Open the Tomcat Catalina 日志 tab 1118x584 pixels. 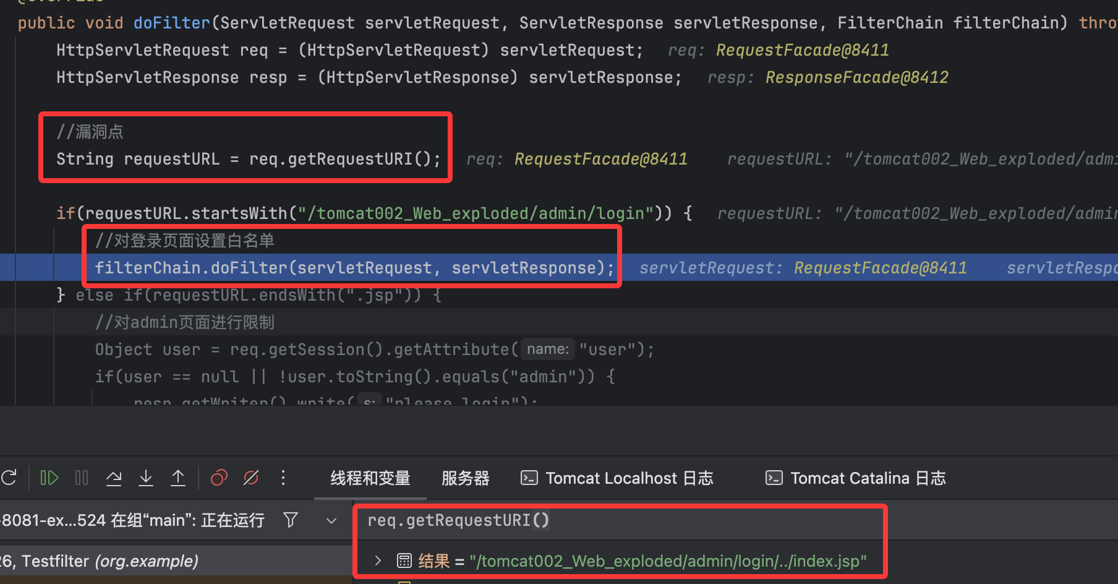tap(856, 478)
